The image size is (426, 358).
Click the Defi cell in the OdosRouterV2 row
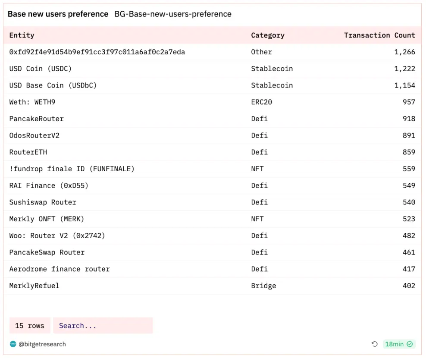pyautogui.click(x=260, y=135)
